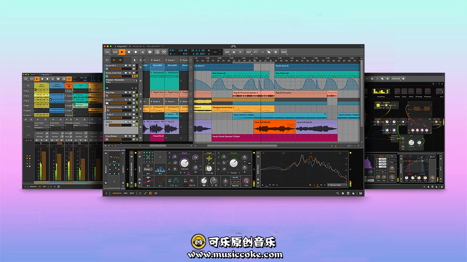
Task: Switch to the Served Cold project tab
Action: point(138,46)
